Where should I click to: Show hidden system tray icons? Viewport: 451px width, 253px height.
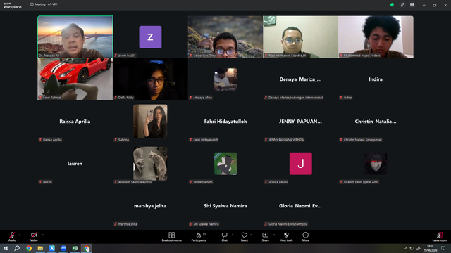click(406, 248)
